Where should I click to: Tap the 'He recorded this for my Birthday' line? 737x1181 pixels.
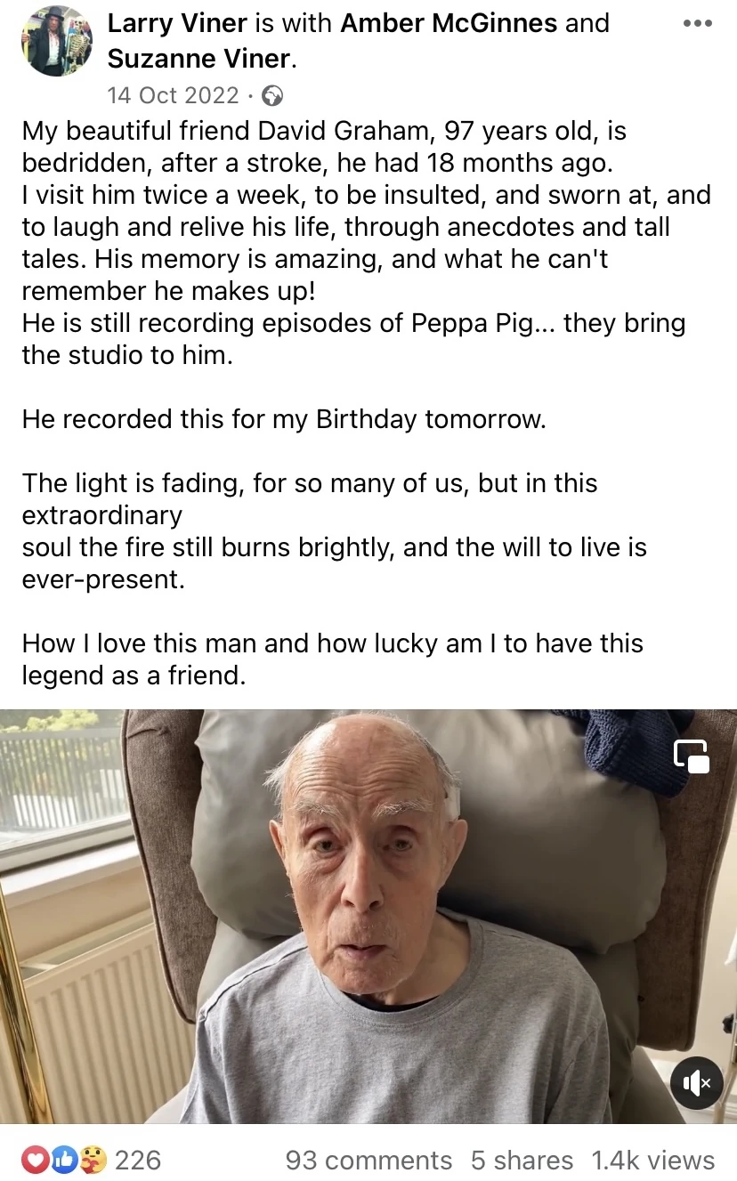click(284, 418)
